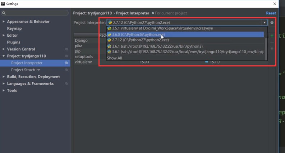
Task: Click Project: trydjango110 breadcrumb
Action: pyautogui.click(x=92, y=13)
